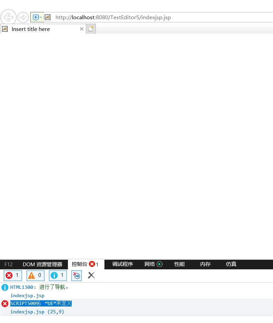Select the HTML1300 navigation message text
Screen dimensions: 273x323
pyautogui.click(x=39, y=287)
